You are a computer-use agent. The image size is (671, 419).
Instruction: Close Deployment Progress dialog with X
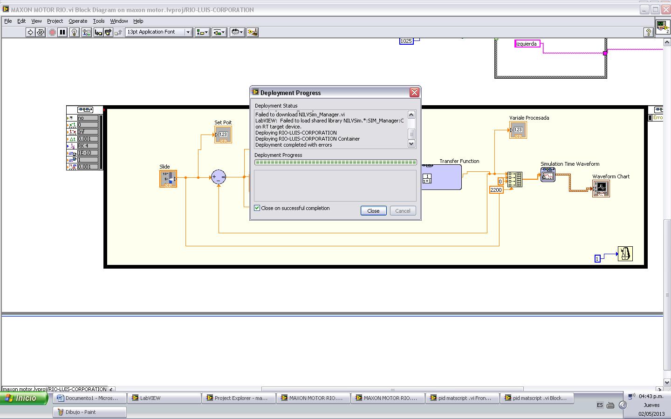click(414, 93)
